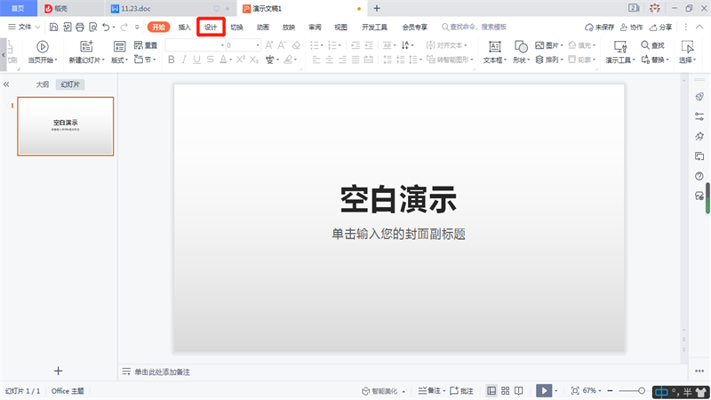
Task: Start slideshow from current page (当页开始)
Action: click(43, 52)
